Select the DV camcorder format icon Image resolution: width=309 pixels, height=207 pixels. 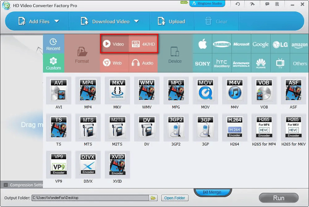click(146, 127)
